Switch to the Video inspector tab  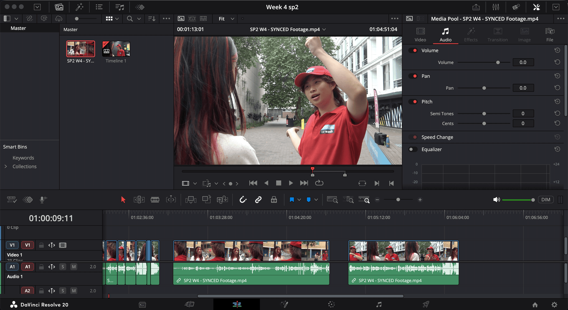[420, 35]
